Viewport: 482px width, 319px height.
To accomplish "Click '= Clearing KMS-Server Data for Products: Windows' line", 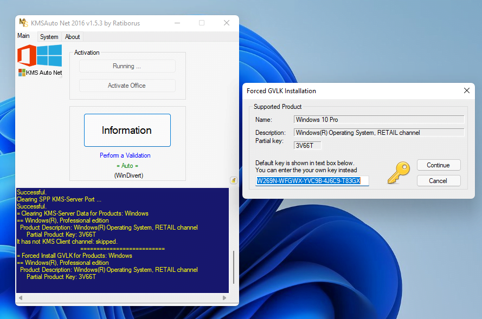I will [83, 213].
